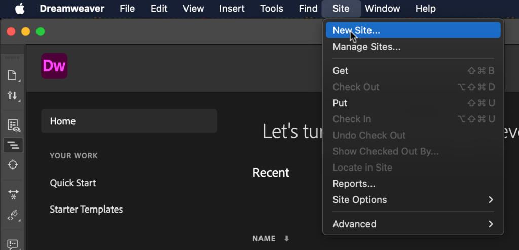
Task: Open Quick Start in sidebar
Action: point(73,183)
